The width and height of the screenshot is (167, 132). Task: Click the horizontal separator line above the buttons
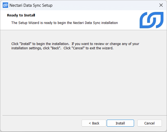81,115
